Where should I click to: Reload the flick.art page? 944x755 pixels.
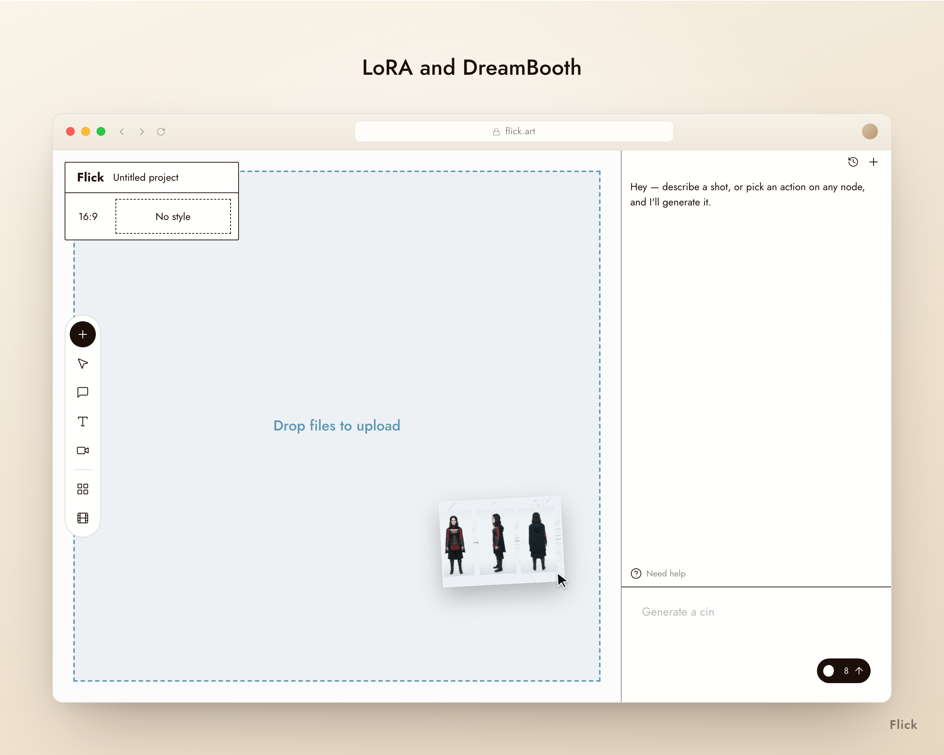161,132
